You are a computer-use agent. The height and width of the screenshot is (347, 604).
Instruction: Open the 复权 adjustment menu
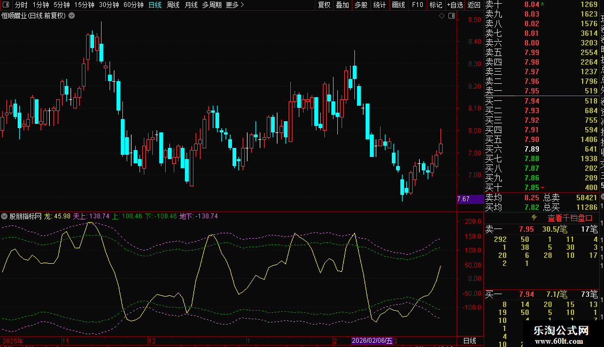tap(324, 5)
